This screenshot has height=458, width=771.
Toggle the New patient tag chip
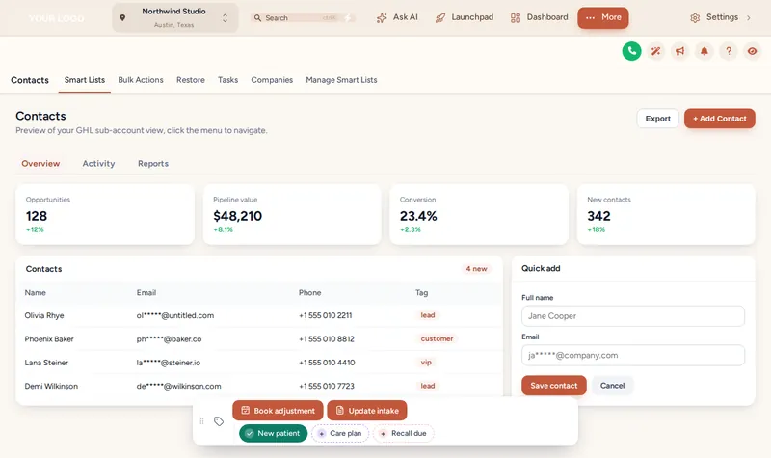tap(273, 433)
